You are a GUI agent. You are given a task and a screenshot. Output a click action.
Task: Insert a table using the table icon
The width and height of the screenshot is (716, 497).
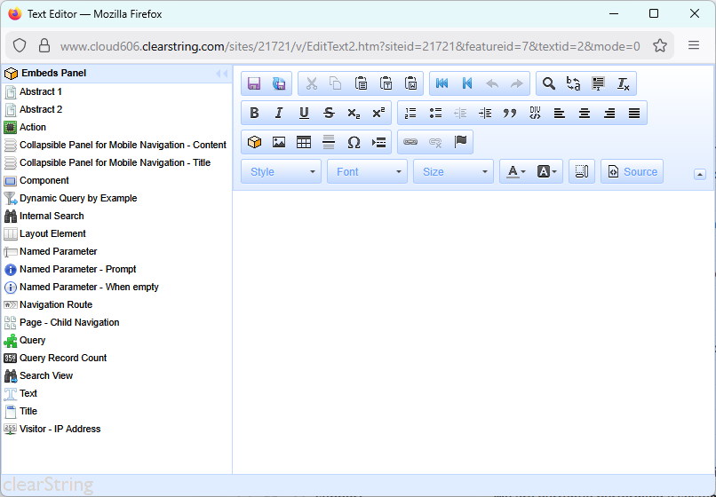pos(304,143)
